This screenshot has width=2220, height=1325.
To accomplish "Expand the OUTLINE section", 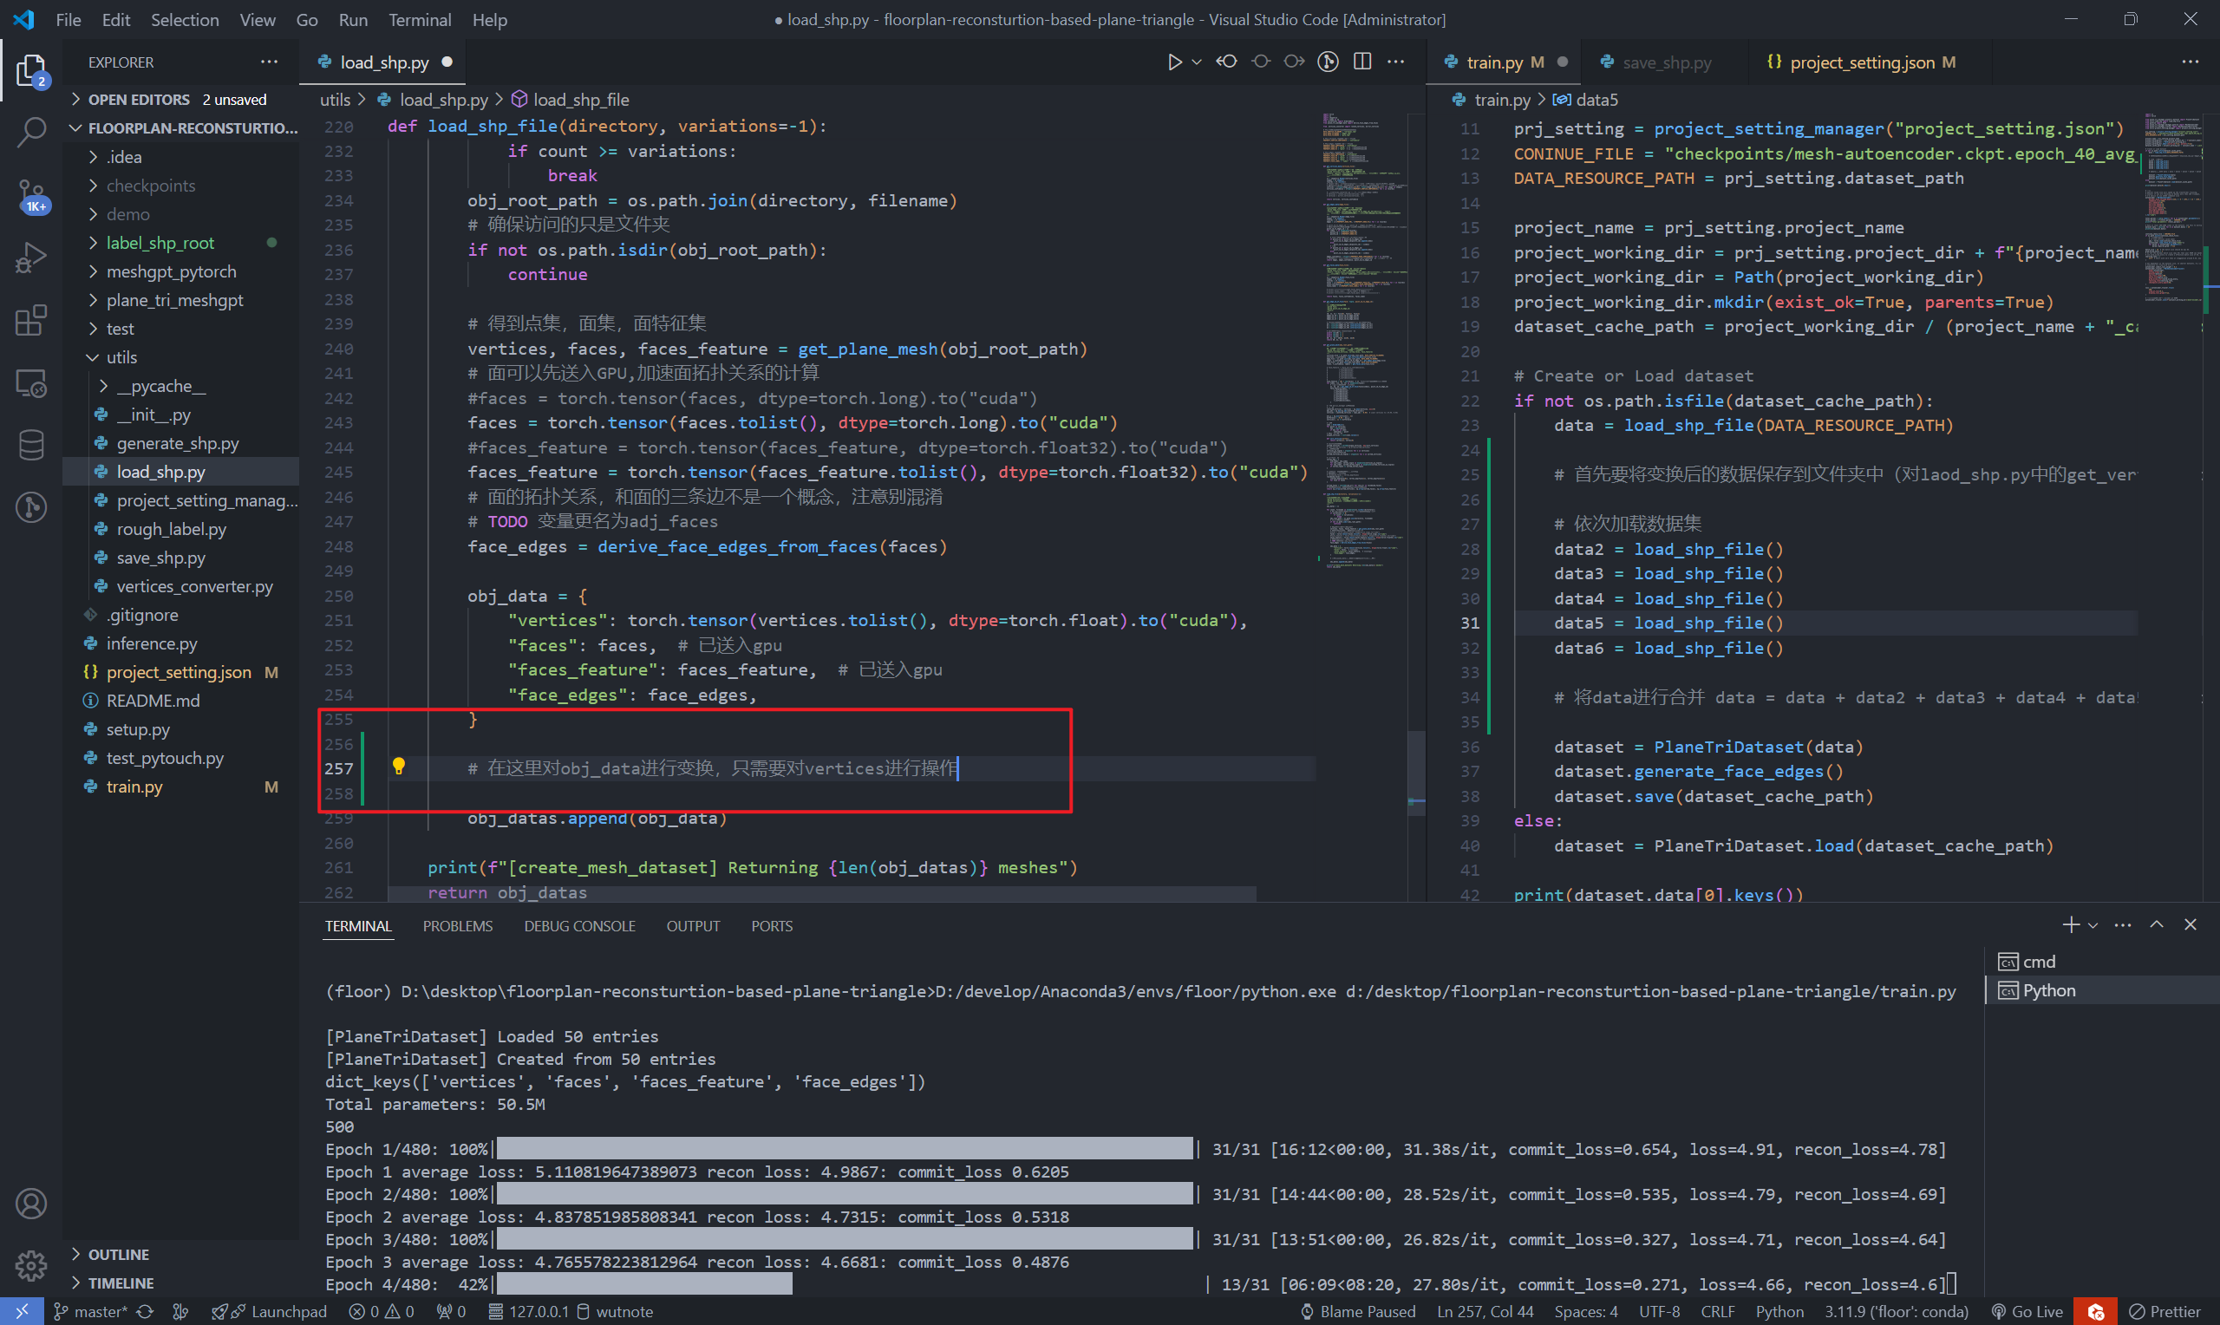I will pyautogui.click(x=180, y=1255).
